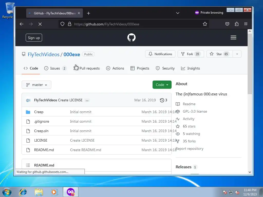Open the GitHub hamburger navigation menu
The width and height of the screenshot is (263, 197).
(233, 37)
